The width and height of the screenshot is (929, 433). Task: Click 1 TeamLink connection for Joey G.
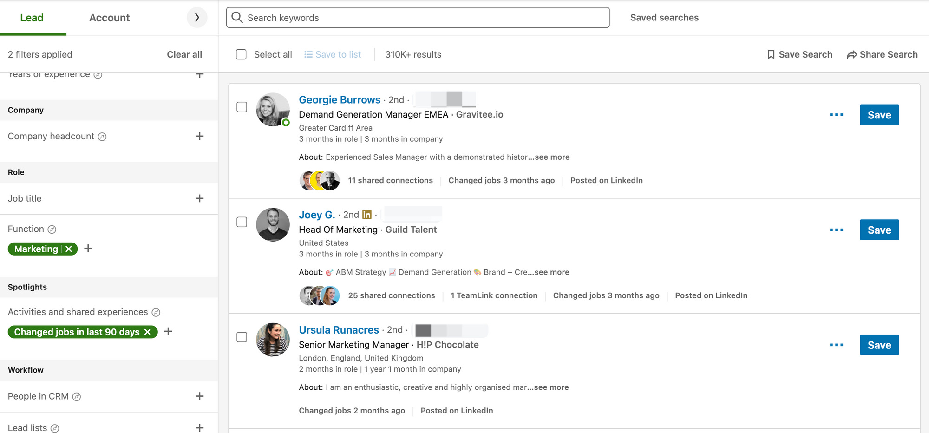click(x=494, y=295)
